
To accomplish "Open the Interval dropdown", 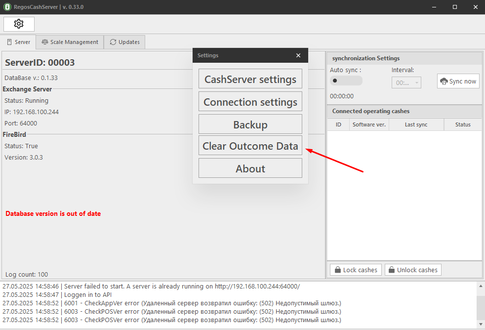I will [x=406, y=82].
